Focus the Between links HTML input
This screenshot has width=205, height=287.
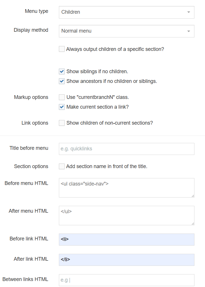[x=126, y=280]
